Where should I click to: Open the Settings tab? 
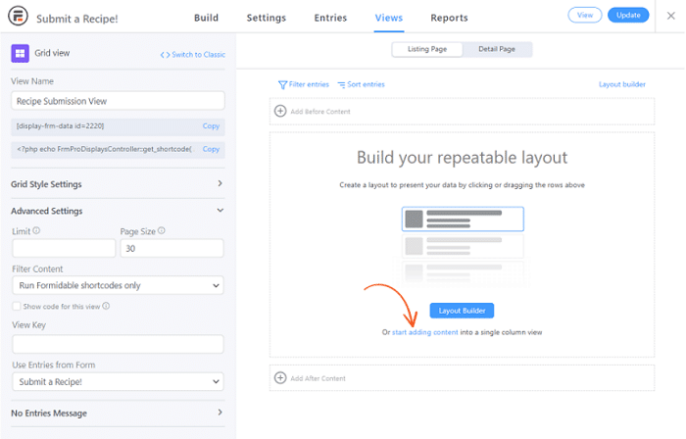tap(266, 18)
